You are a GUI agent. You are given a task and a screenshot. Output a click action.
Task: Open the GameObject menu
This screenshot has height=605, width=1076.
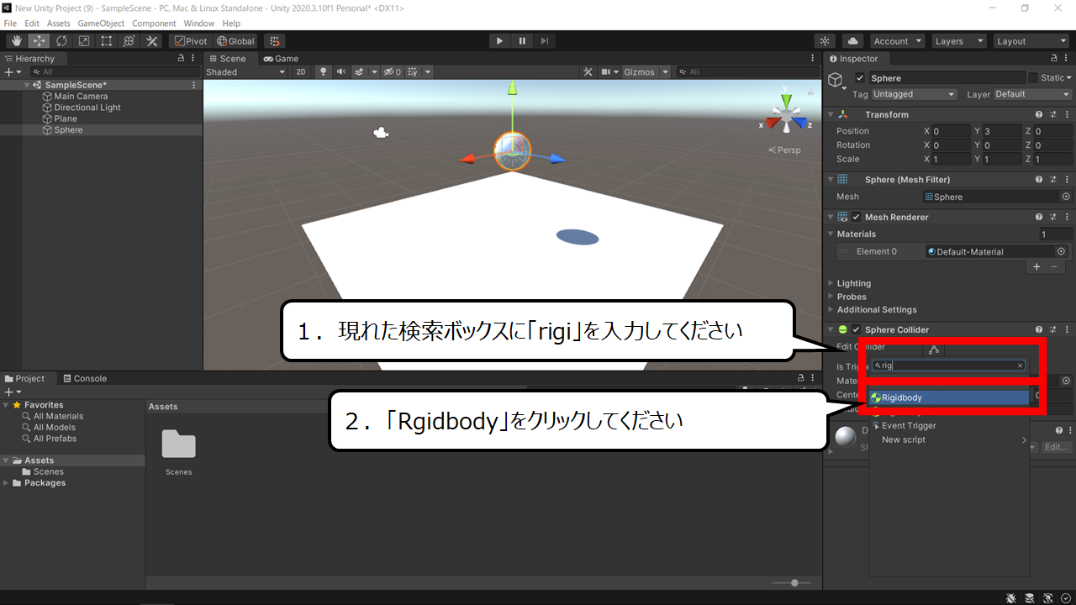(x=101, y=24)
